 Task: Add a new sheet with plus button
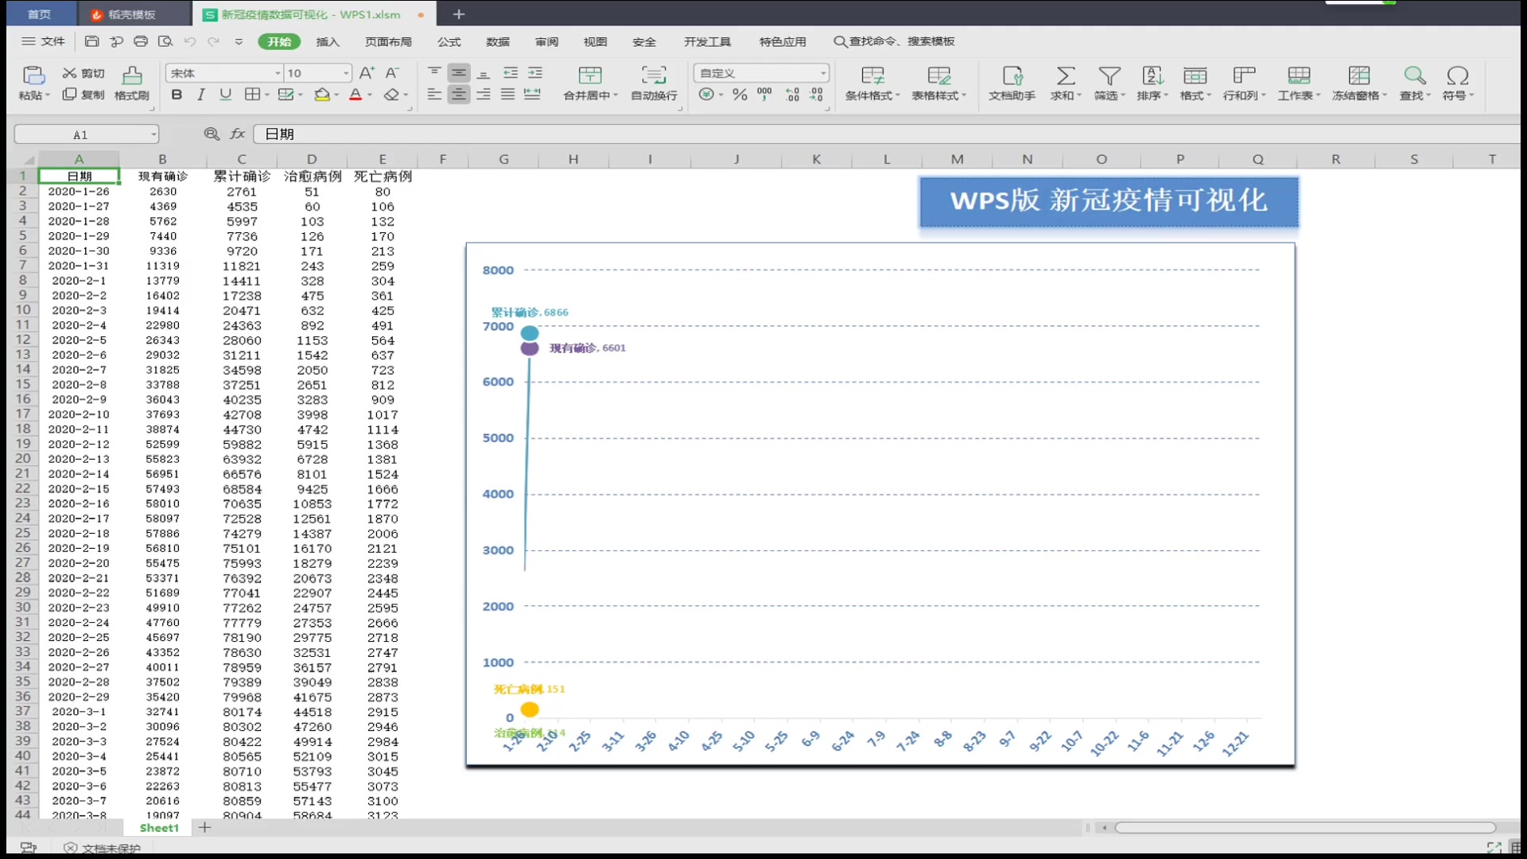(205, 828)
